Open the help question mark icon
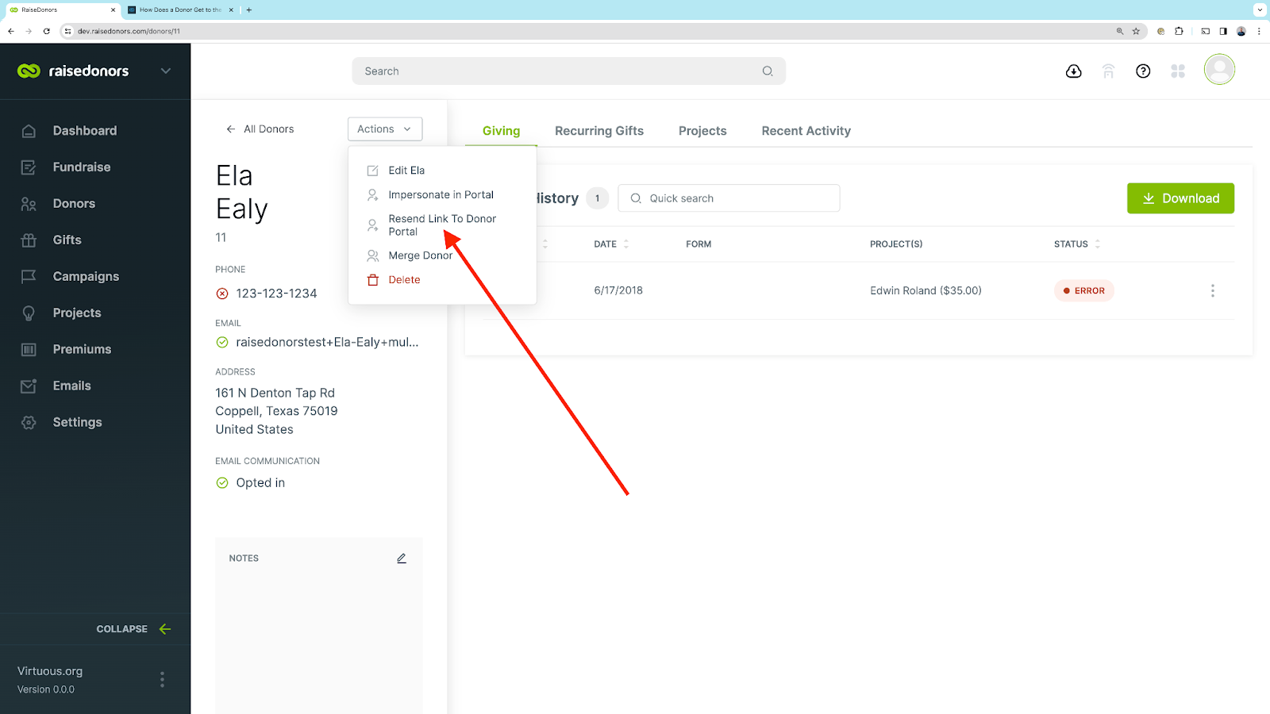 coord(1143,71)
